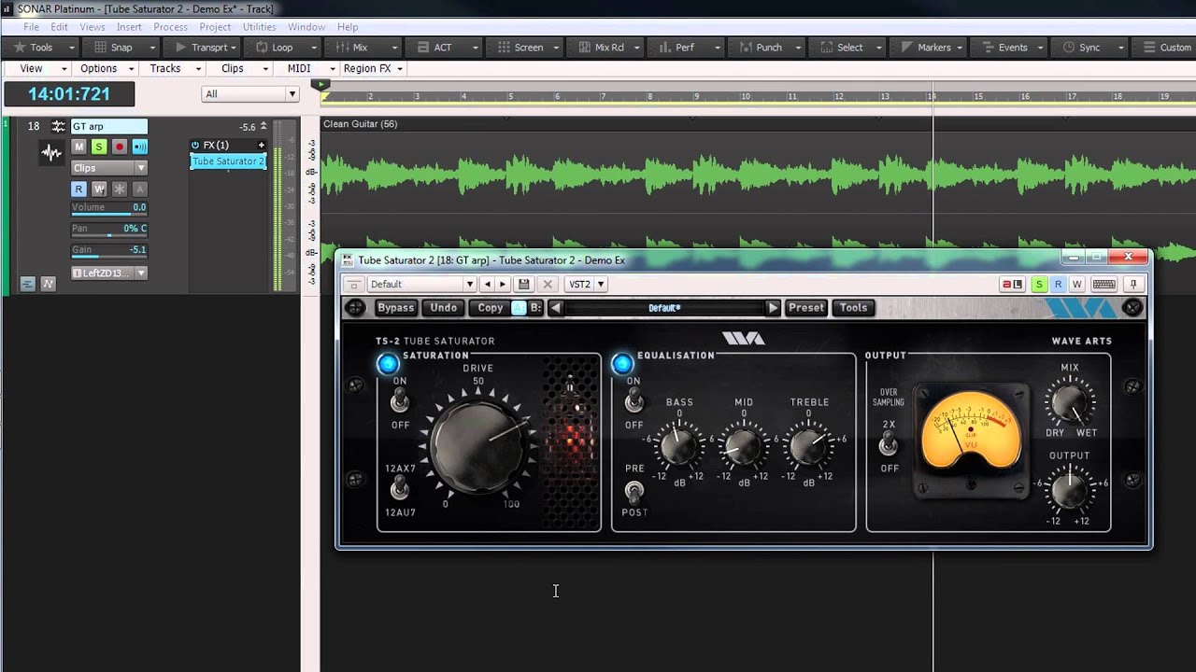
Task: Adjust the track Volume slider
Action: point(109,208)
